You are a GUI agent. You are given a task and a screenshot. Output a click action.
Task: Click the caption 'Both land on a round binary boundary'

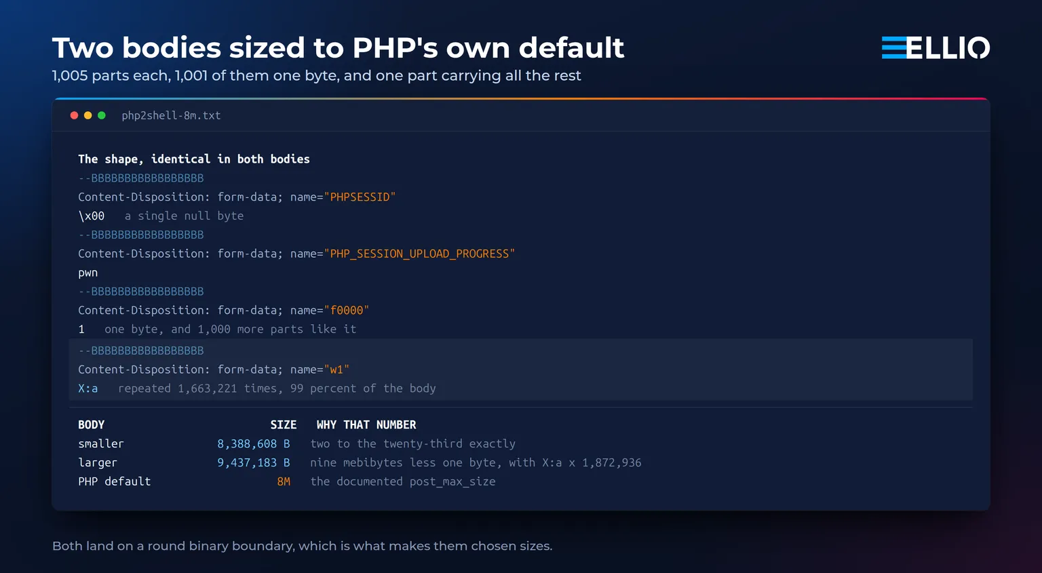tap(303, 546)
